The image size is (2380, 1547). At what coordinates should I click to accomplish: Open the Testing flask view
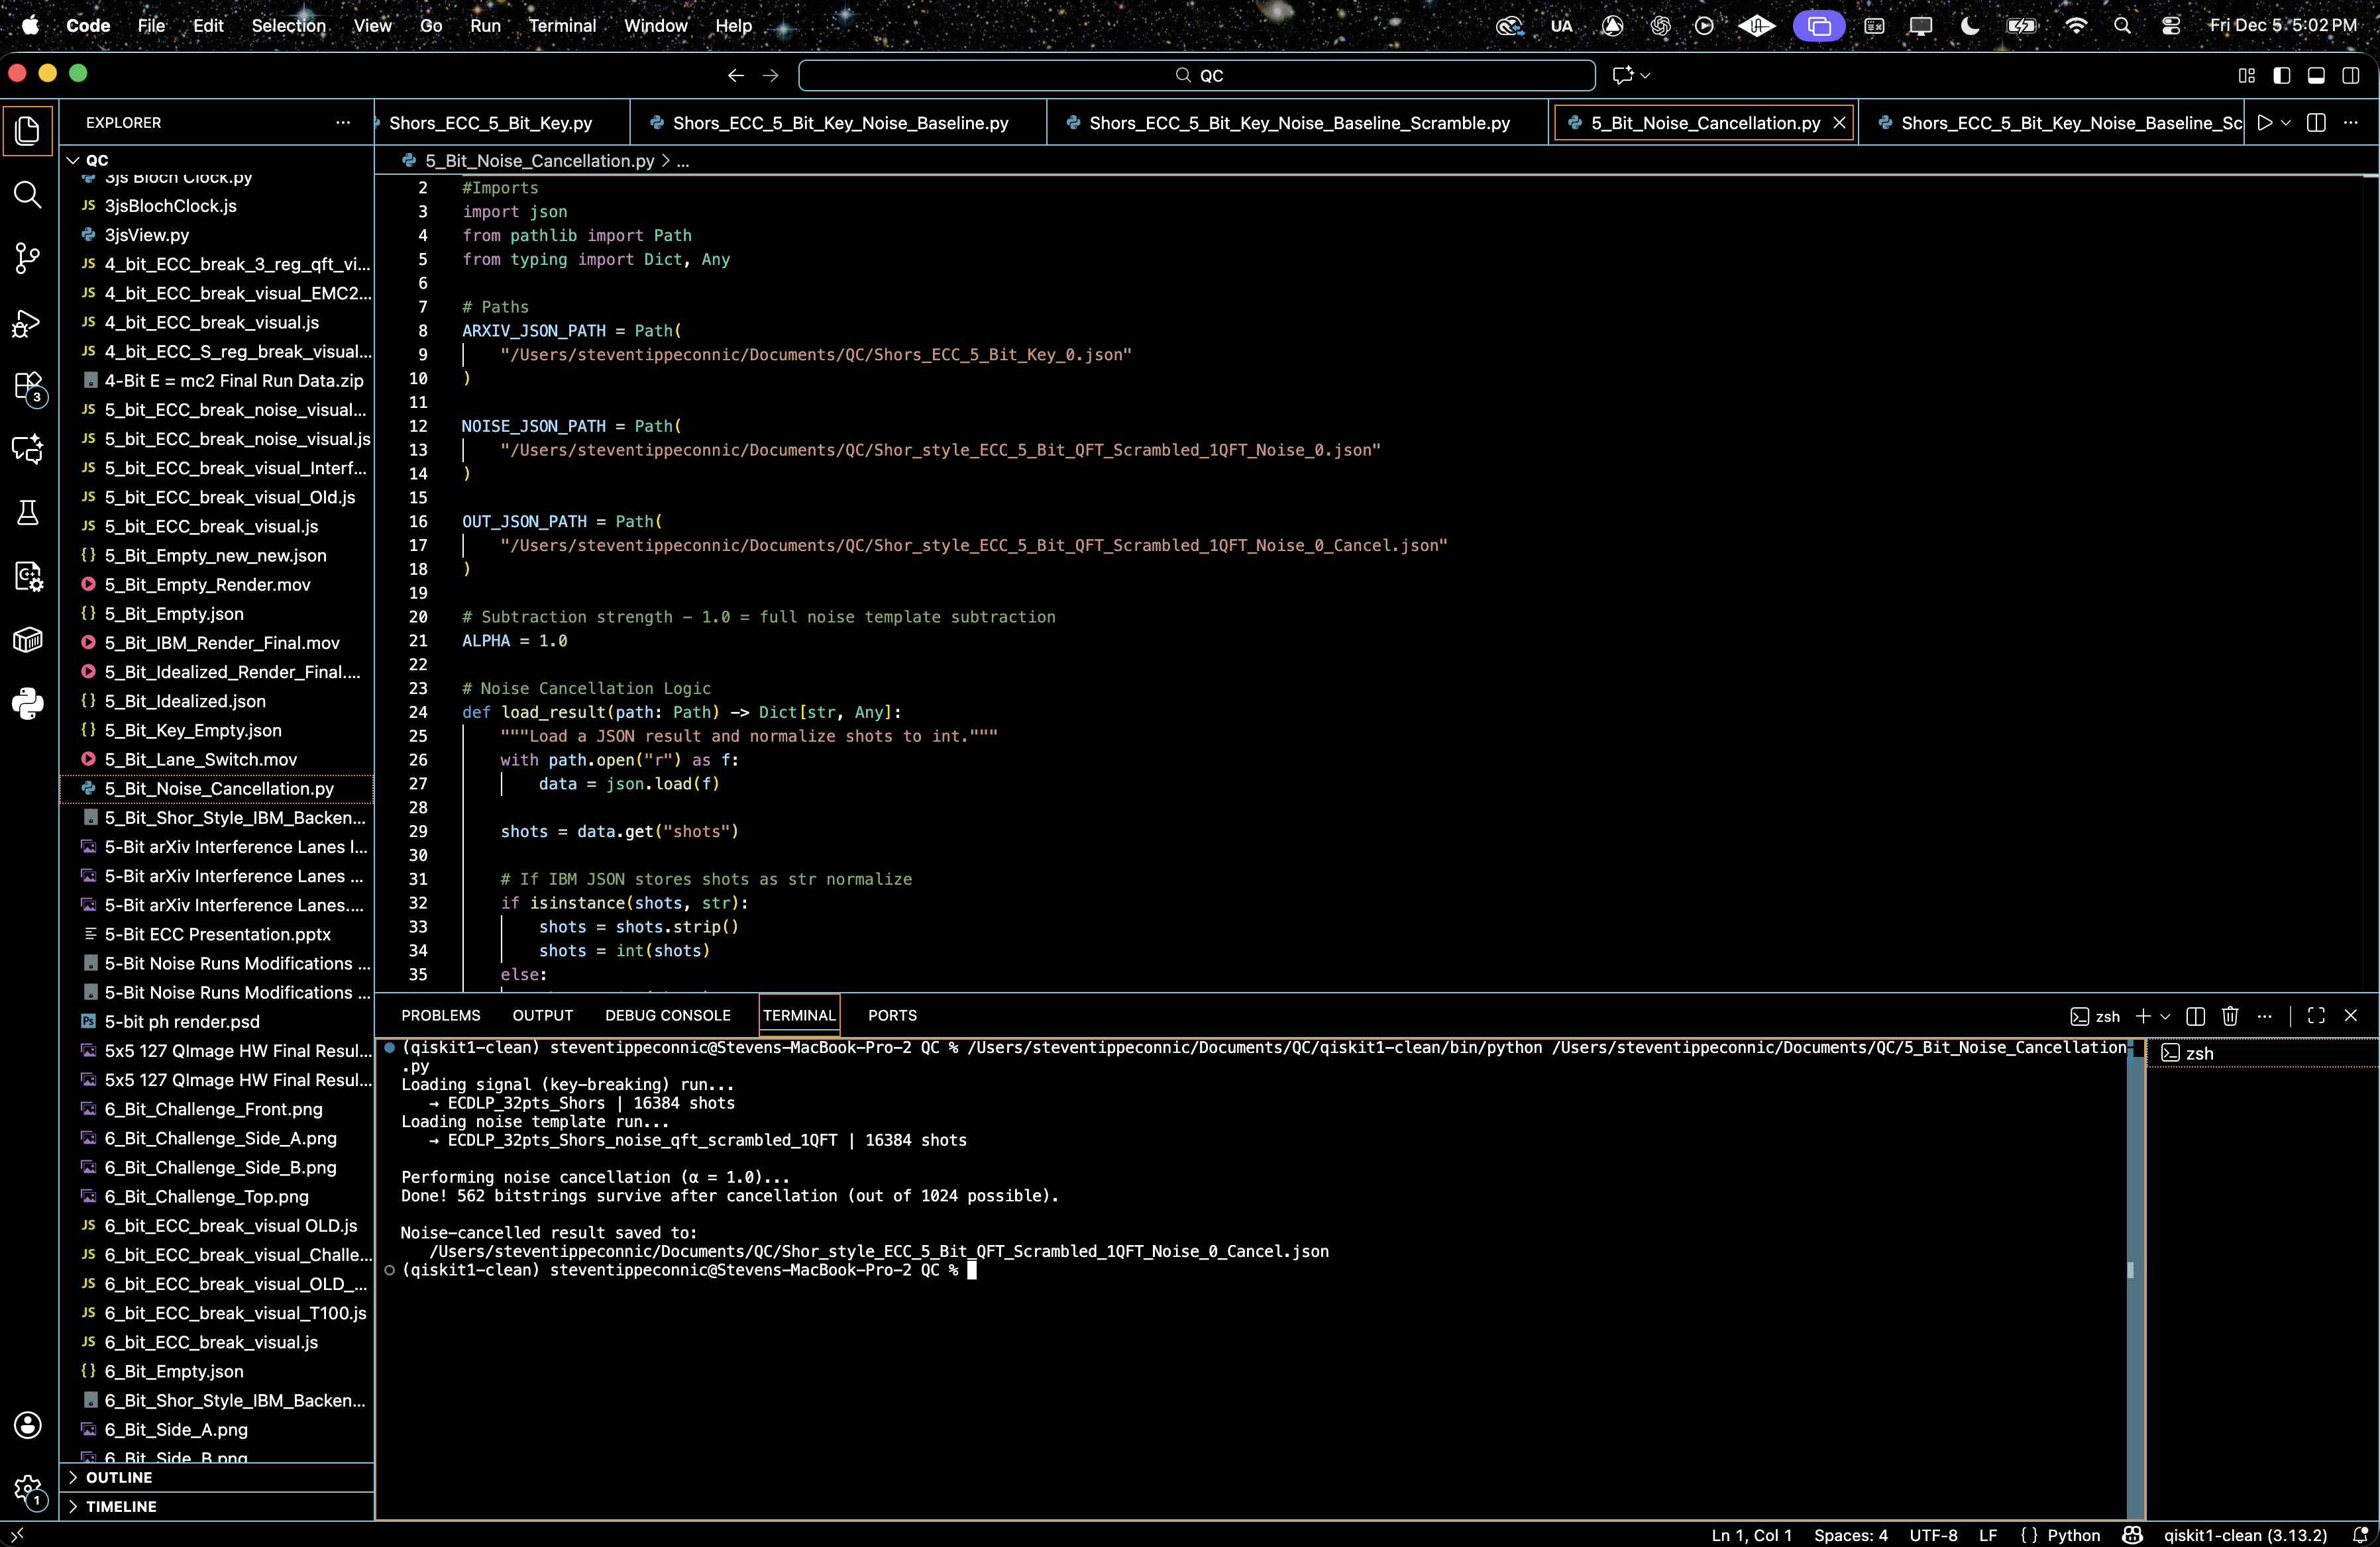pyautogui.click(x=28, y=513)
